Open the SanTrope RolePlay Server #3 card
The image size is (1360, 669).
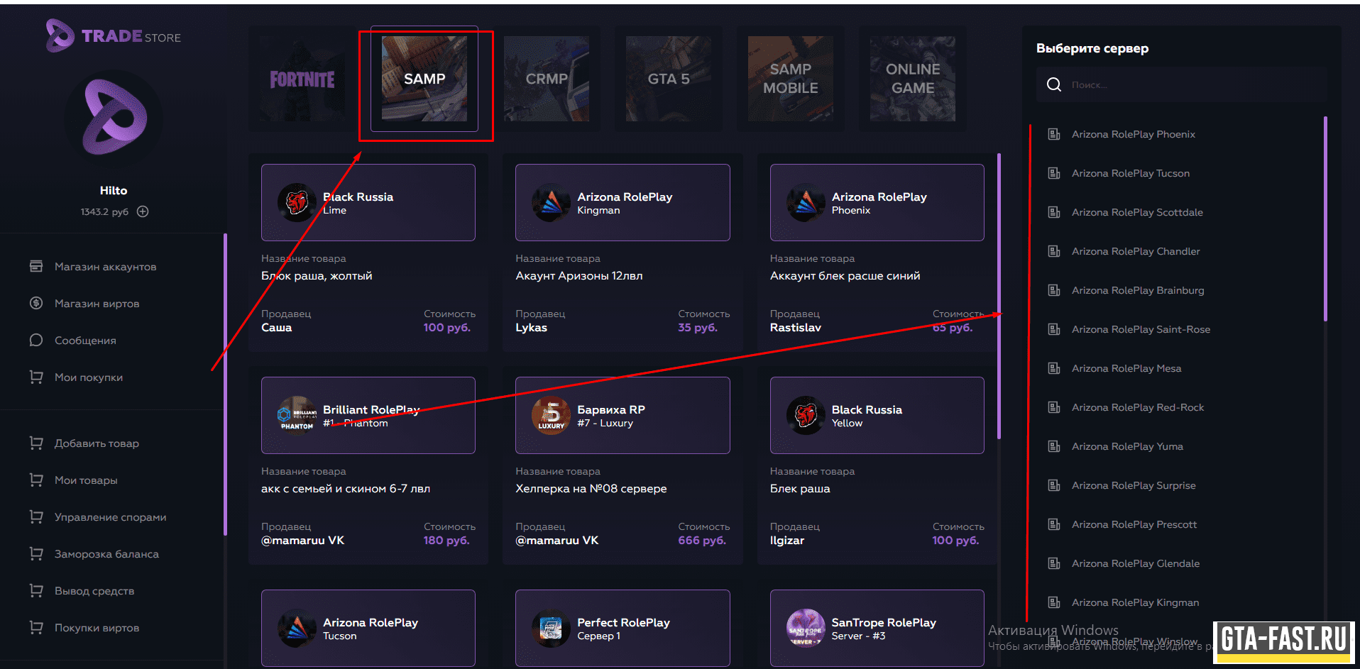pyautogui.click(x=877, y=628)
